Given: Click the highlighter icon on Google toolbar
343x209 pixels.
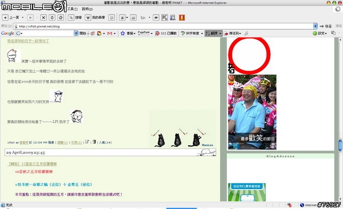Looking at the screenshot, I should tap(247, 33).
